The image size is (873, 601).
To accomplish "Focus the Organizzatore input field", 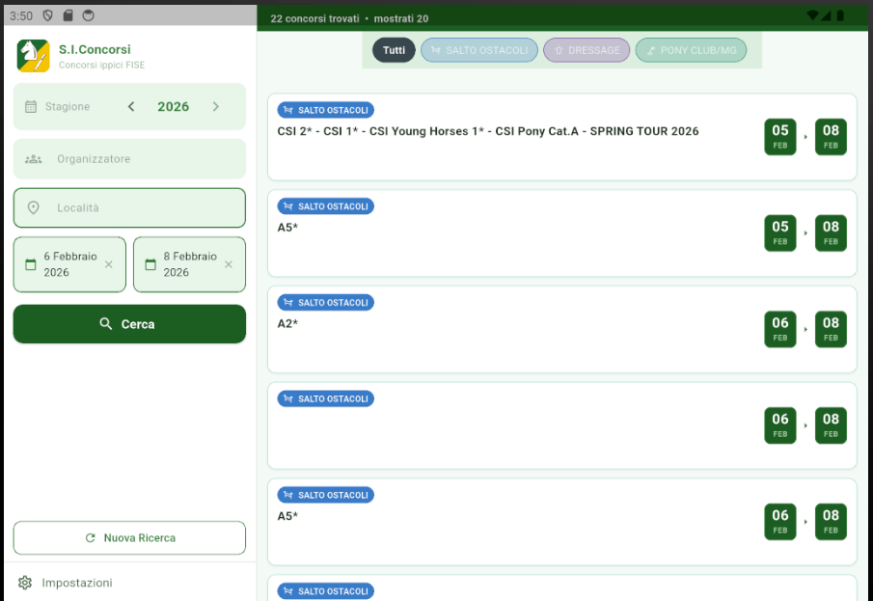I will [129, 159].
